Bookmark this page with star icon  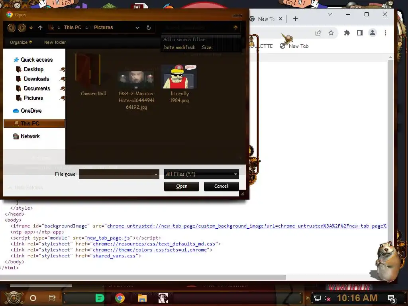coord(331,33)
